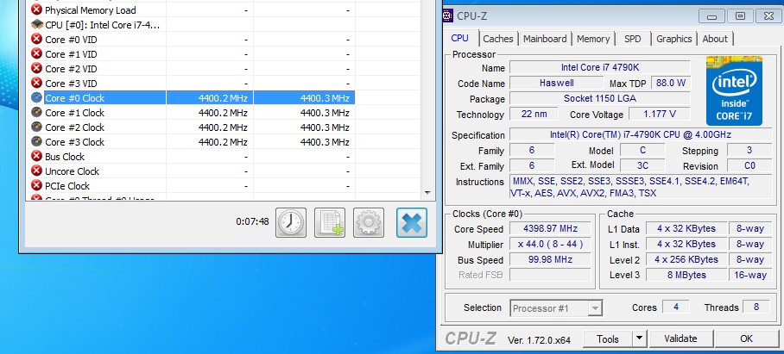Click the Technology value 22 nm
Viewport: 784px width, 354px height.
click(x=534, y=115)
